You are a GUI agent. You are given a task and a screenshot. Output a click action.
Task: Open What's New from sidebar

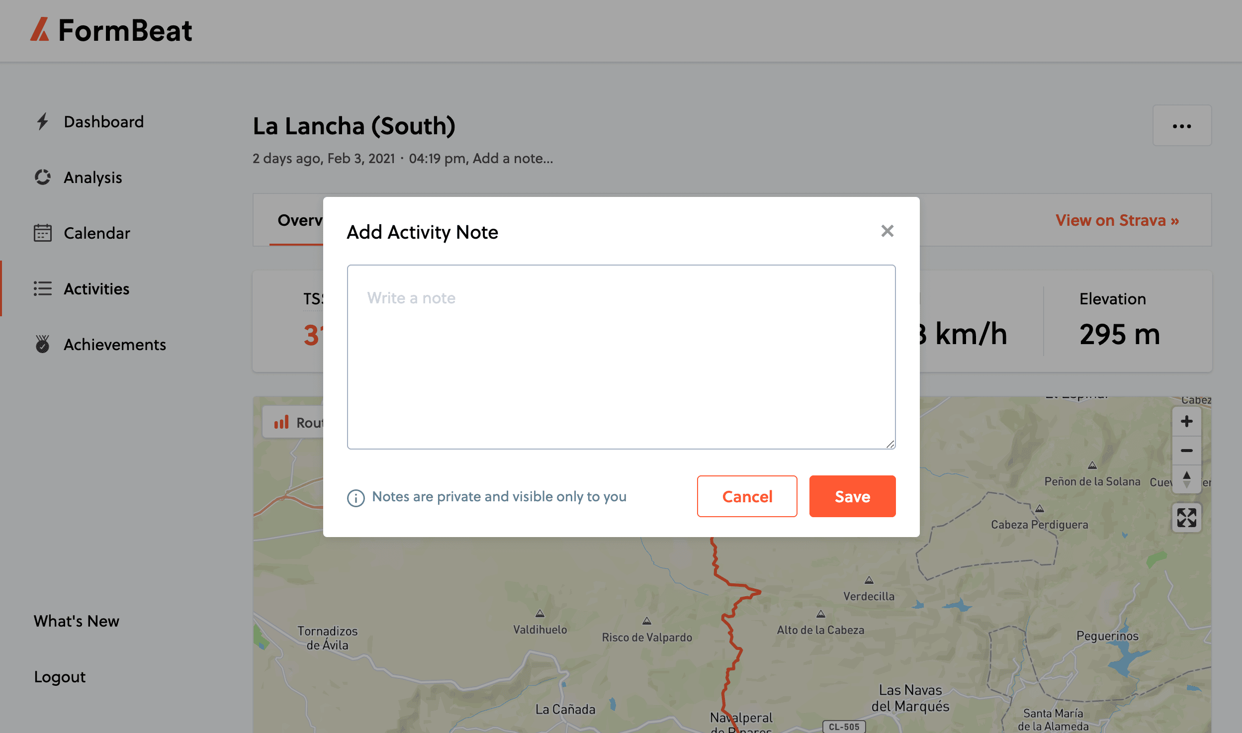(77, 621)
